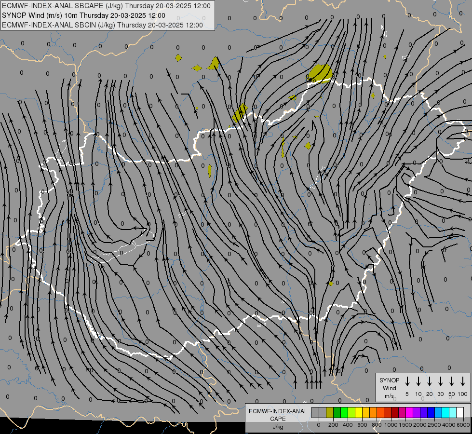472x434 pixels.
Task: Click the 1000 tick label on the CAPE scale
Action: click(x=391, y=425)
